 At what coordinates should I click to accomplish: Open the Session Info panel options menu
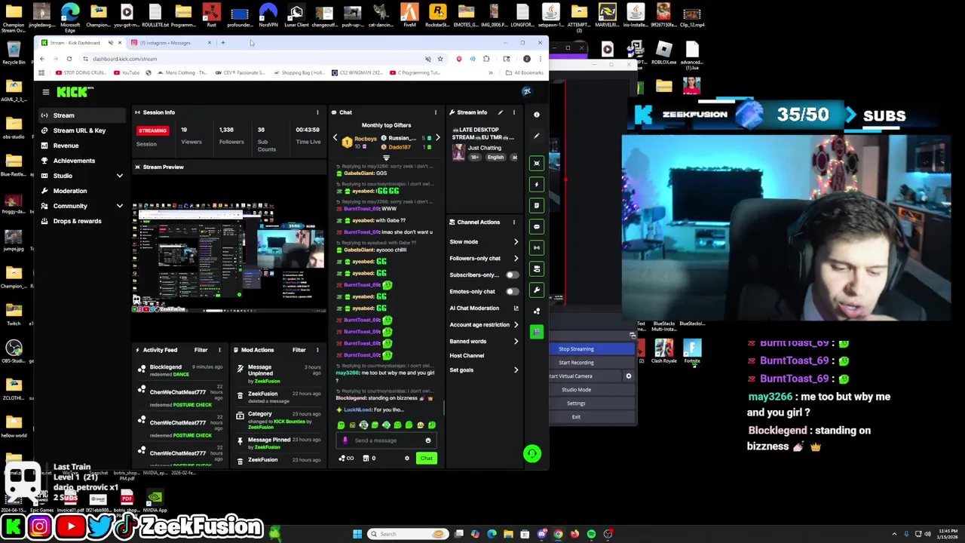(x=317, y=112)
